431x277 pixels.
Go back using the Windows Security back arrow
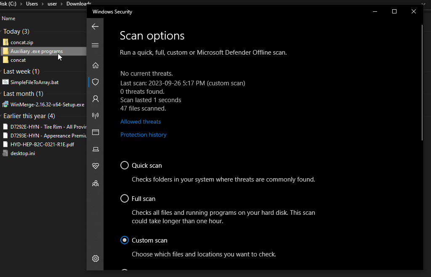(x=95, y=26)
